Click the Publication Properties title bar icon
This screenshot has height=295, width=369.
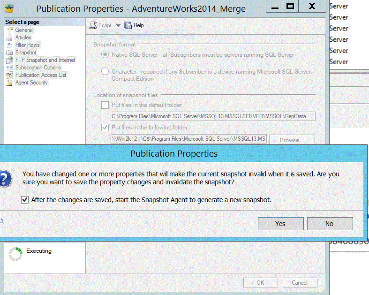pyautogui.click(x=9, y=8)
